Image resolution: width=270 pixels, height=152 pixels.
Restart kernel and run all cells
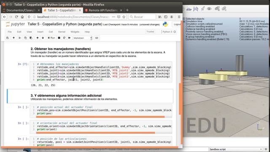69,38
